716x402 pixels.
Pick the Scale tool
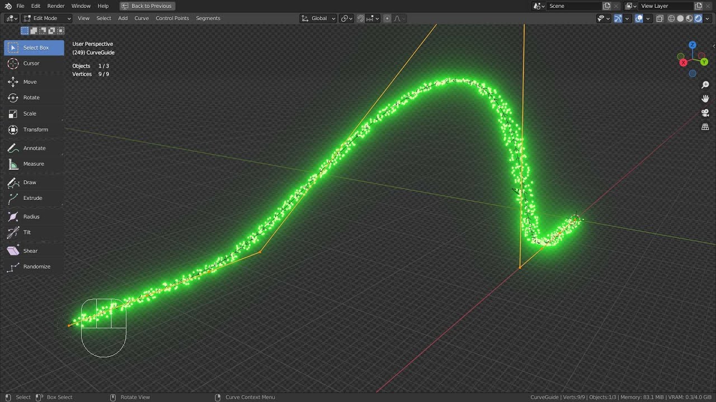click(x=34, y=114)
